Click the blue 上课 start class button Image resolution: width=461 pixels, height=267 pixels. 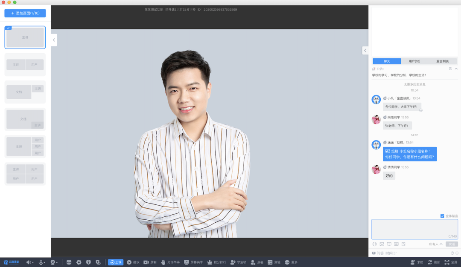pyautogui.click(x=116, y=262)
